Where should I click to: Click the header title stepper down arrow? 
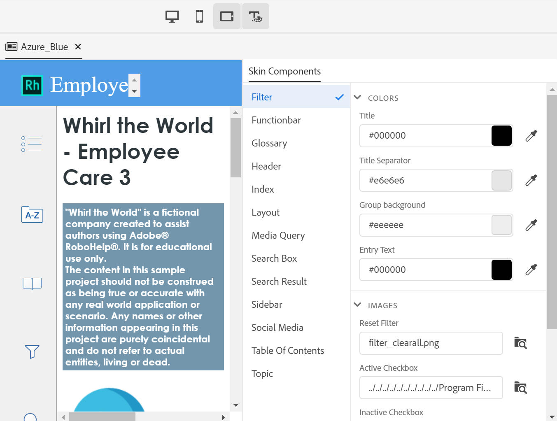tap(134, 91)
